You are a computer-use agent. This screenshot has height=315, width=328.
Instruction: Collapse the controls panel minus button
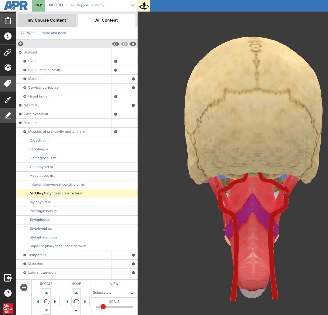point(24,287)
